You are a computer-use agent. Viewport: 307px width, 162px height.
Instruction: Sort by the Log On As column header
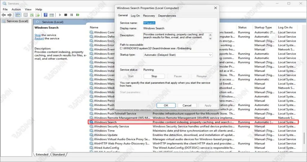pyautogui.click(x=285, y=27)
